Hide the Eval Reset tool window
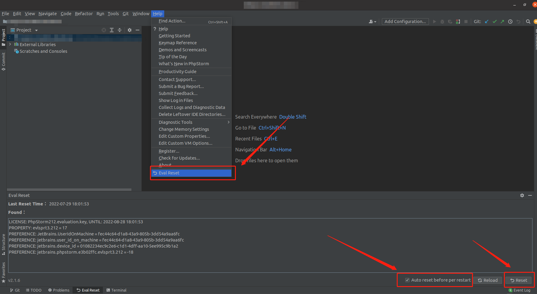The height and width of the screenshot is (294, 537). (530, 195)
